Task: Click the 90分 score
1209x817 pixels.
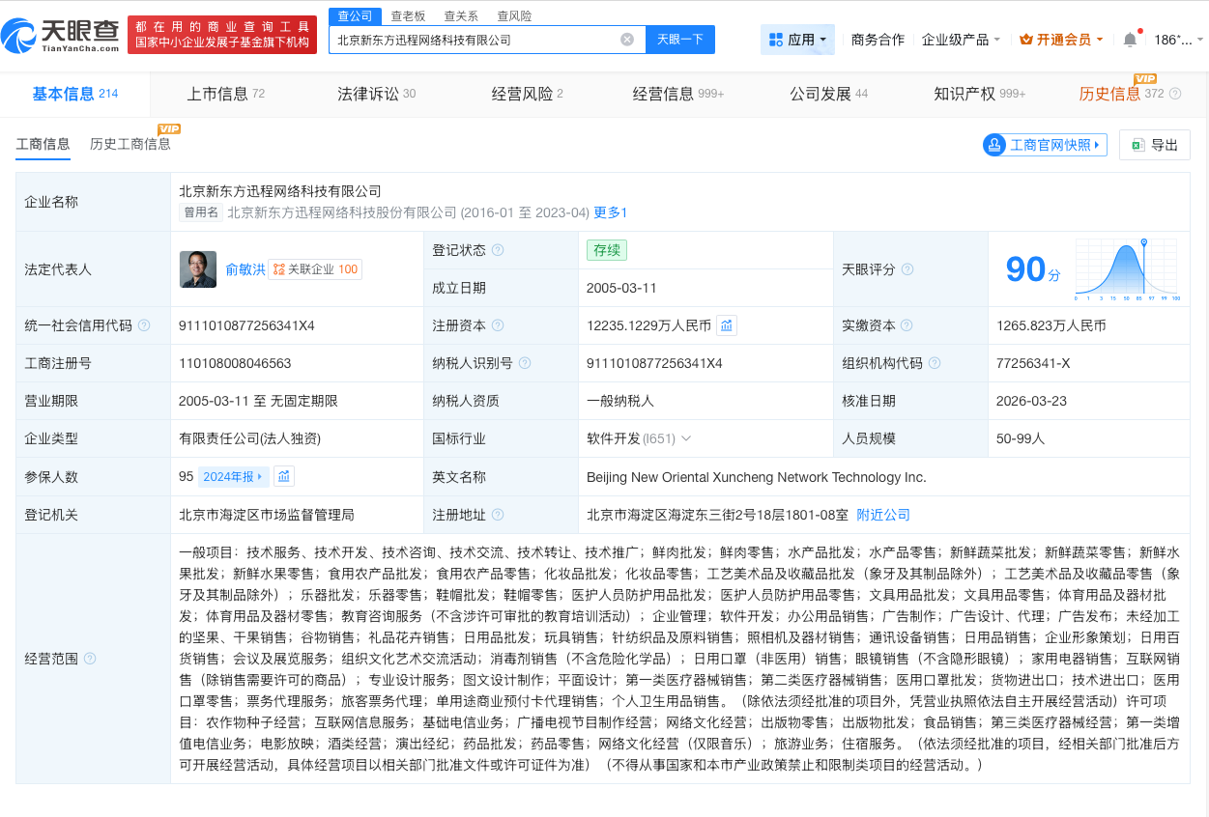Action: (x=1032, y=269)
